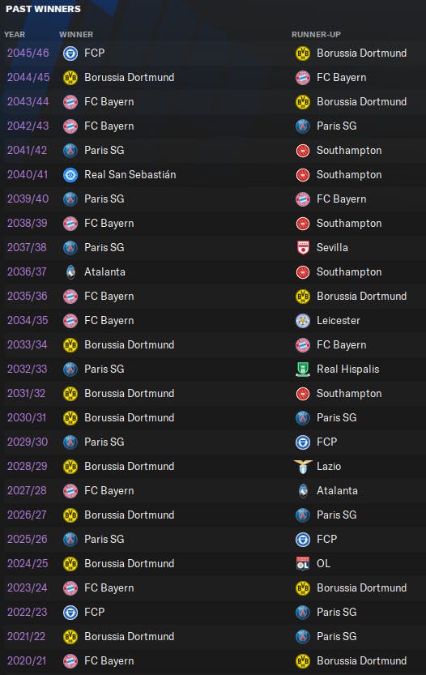Open FC Bayern, winner of 2043/44

point(109,102)
